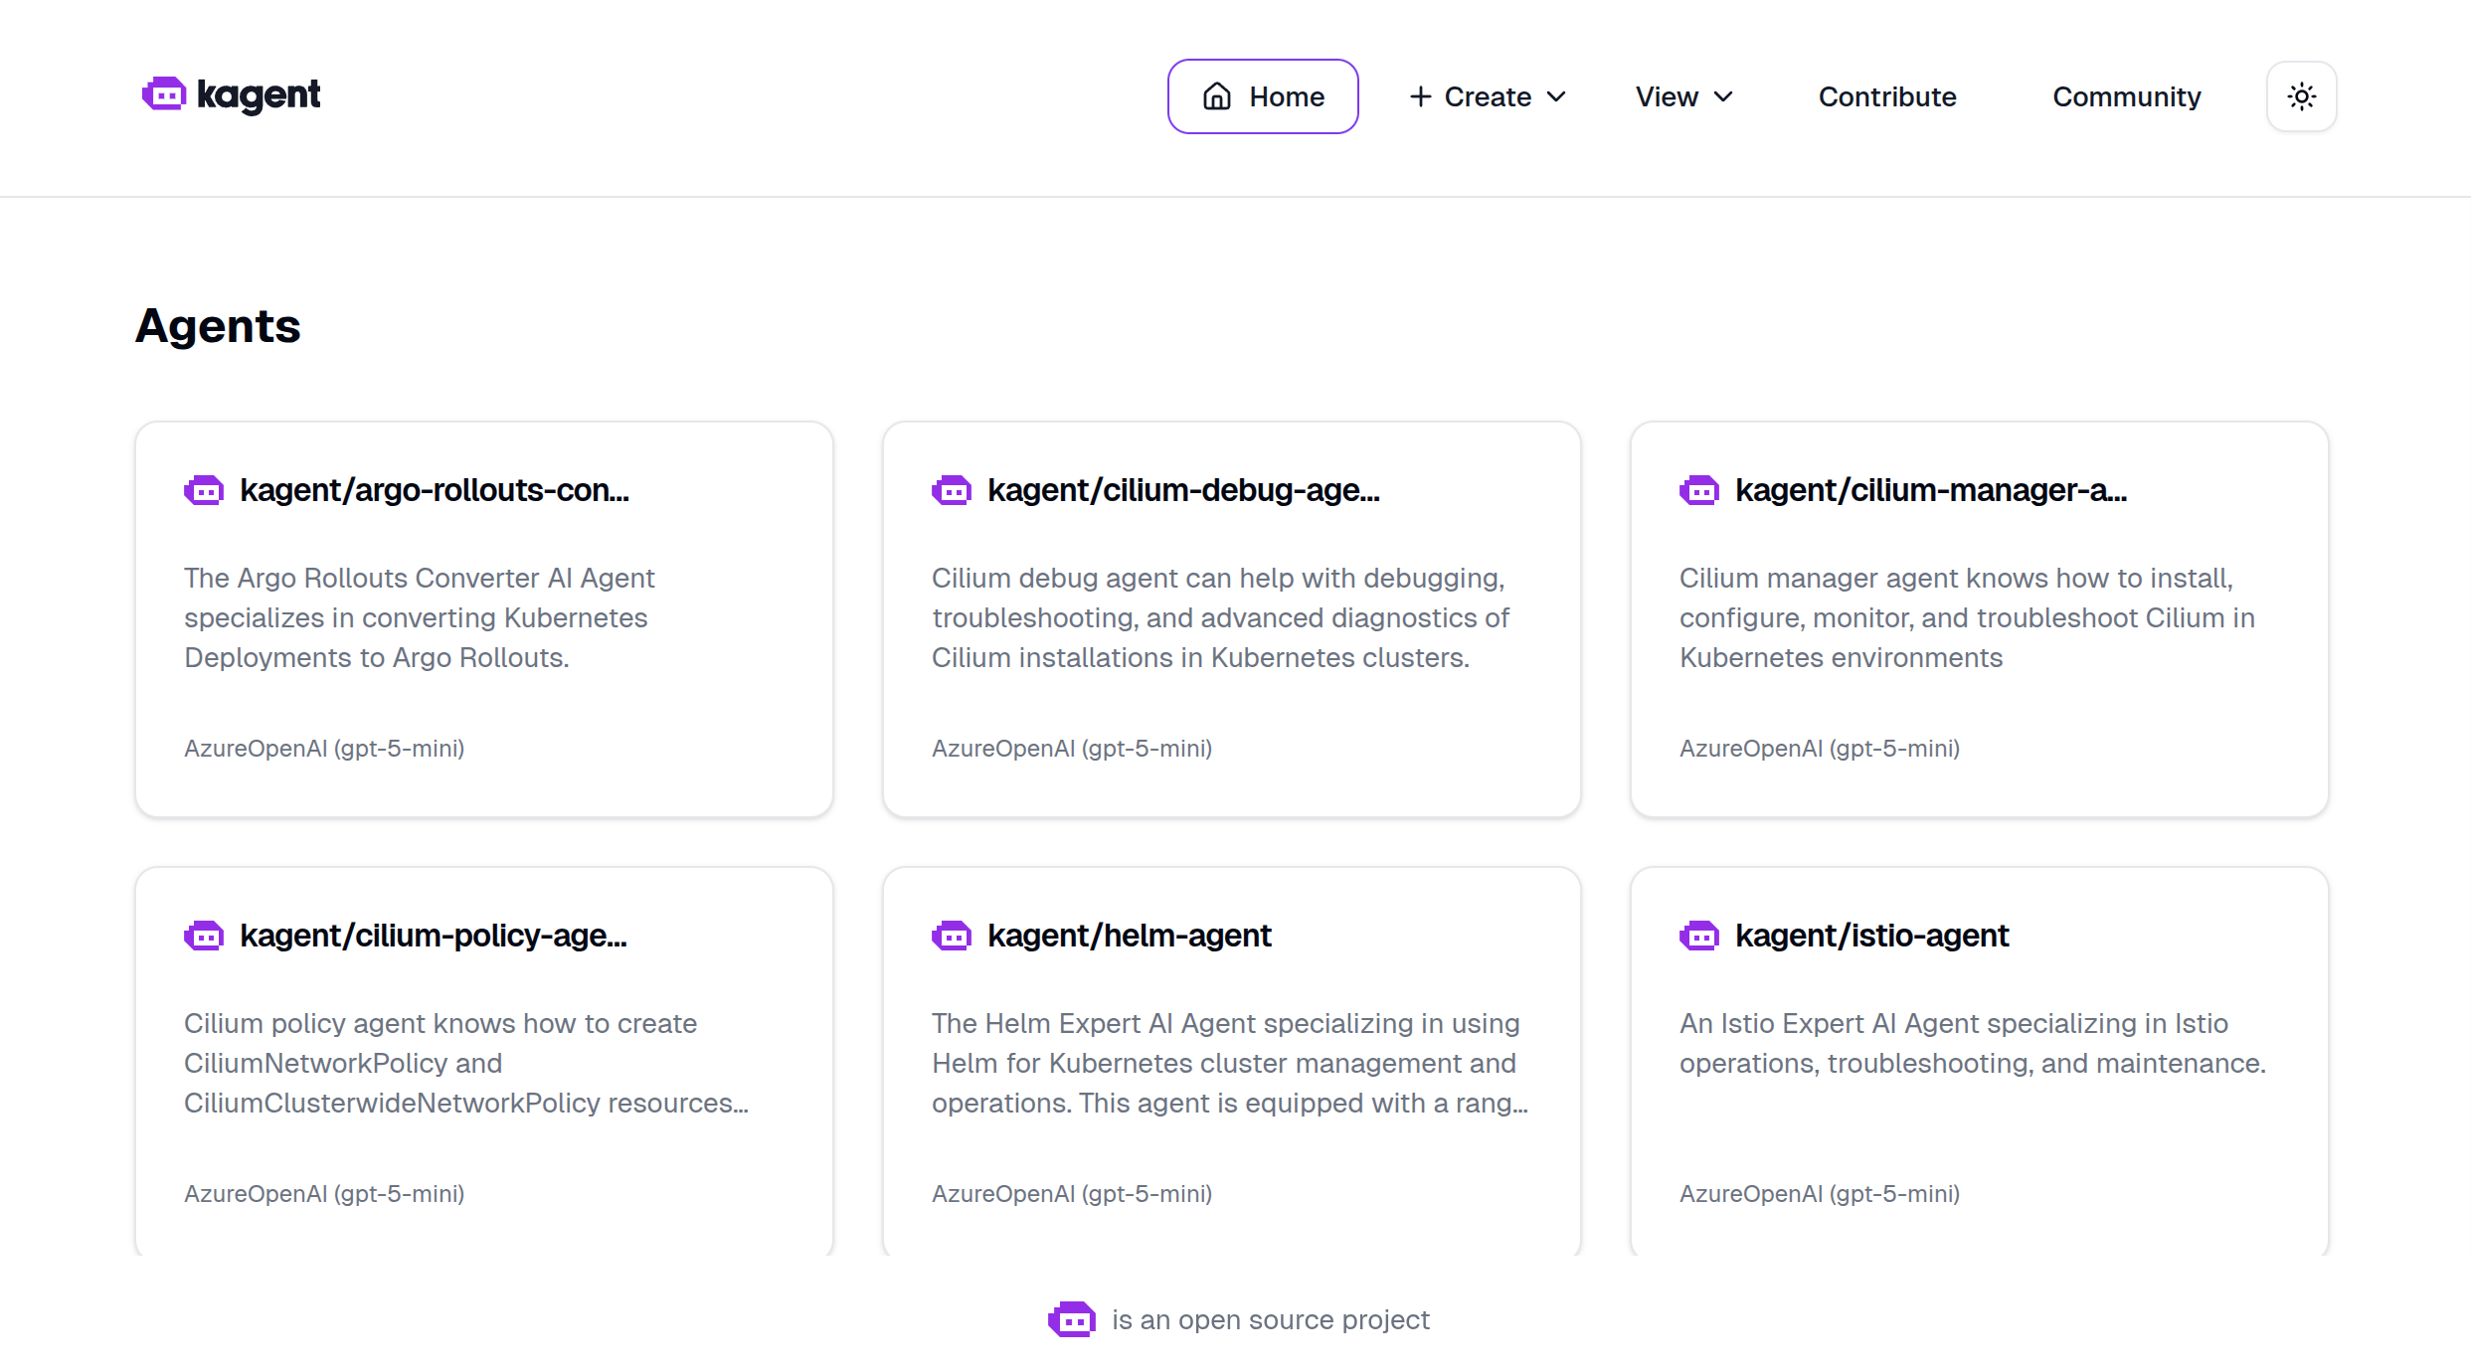The width and height of the screenshot is (2471, 1372).
Task: Expand the View dropdown
Action: tap(1682, 96)
